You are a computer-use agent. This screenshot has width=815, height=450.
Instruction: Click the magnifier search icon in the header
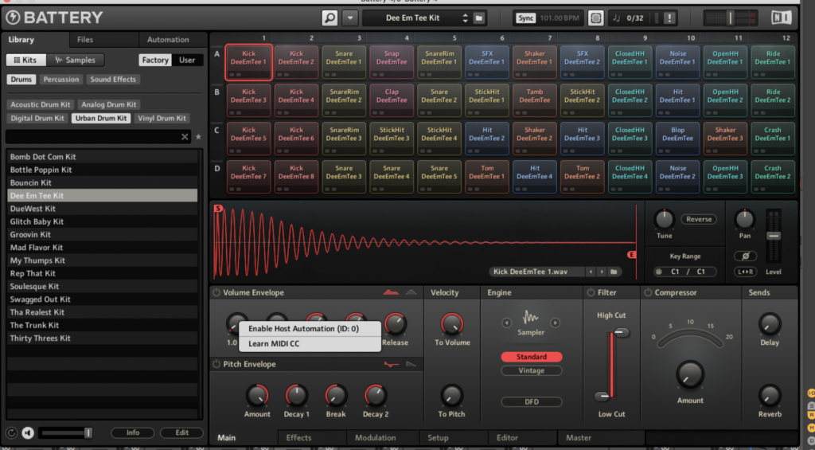(330, 18)
